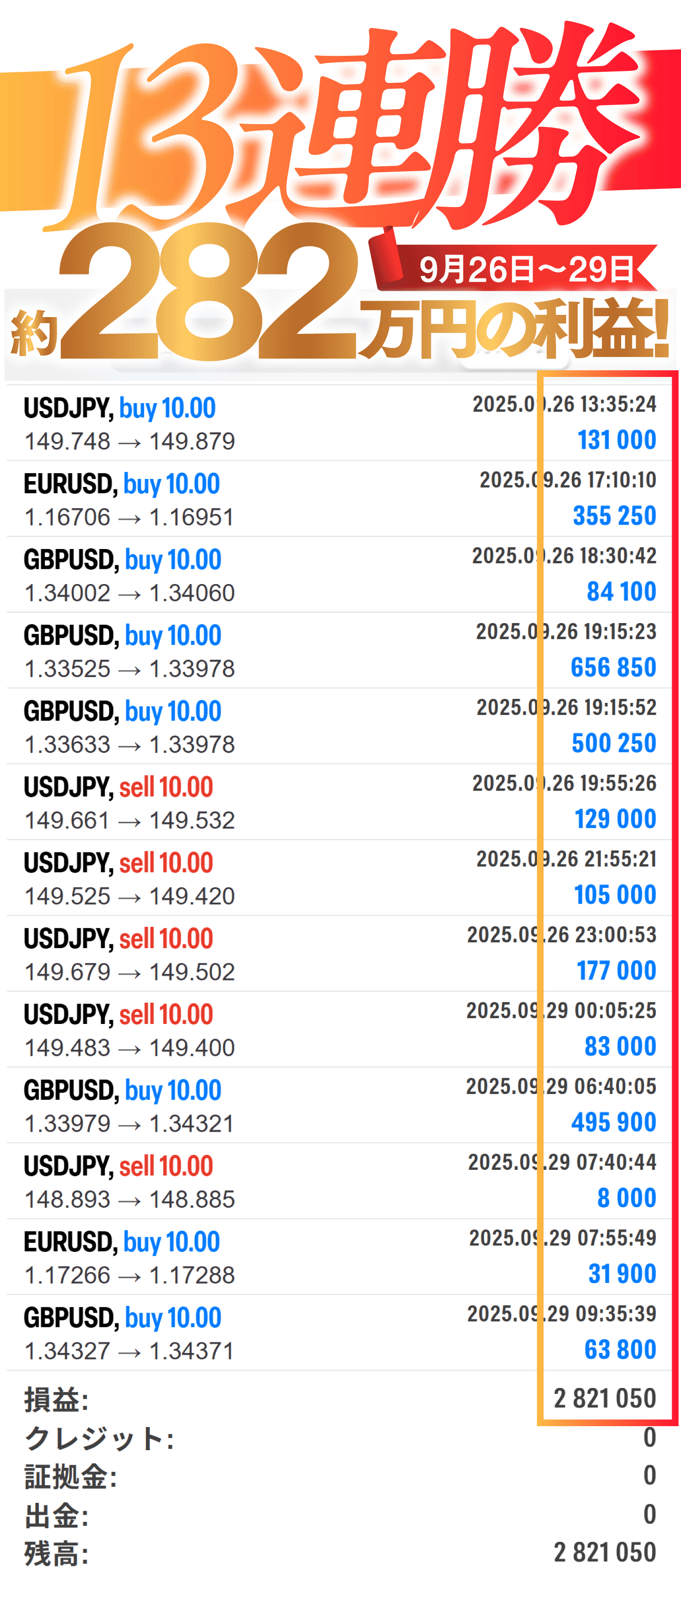Viewport: 681px width, 1600px height.
Task: Select the USDJPY sell 149.661 trade
Action: 248,803
